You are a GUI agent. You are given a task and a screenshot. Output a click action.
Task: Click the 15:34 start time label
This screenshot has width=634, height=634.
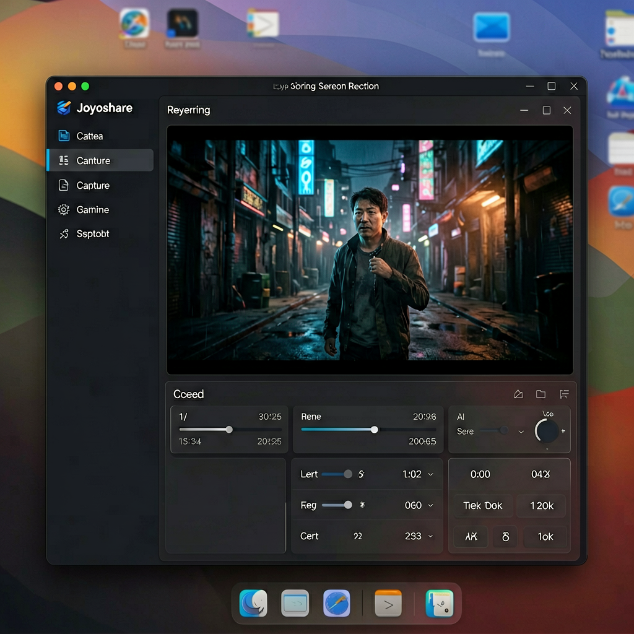click(189, 441)
